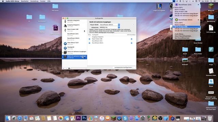Toggle drift correction for Razer Kraken USB

(131, 39)
